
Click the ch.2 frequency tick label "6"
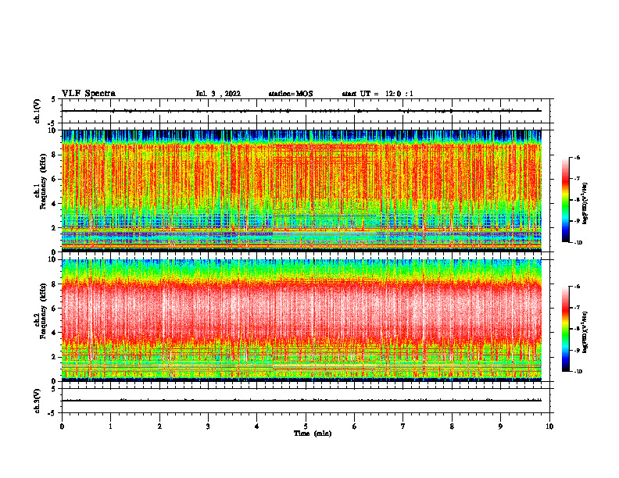[x=54, y=308]
